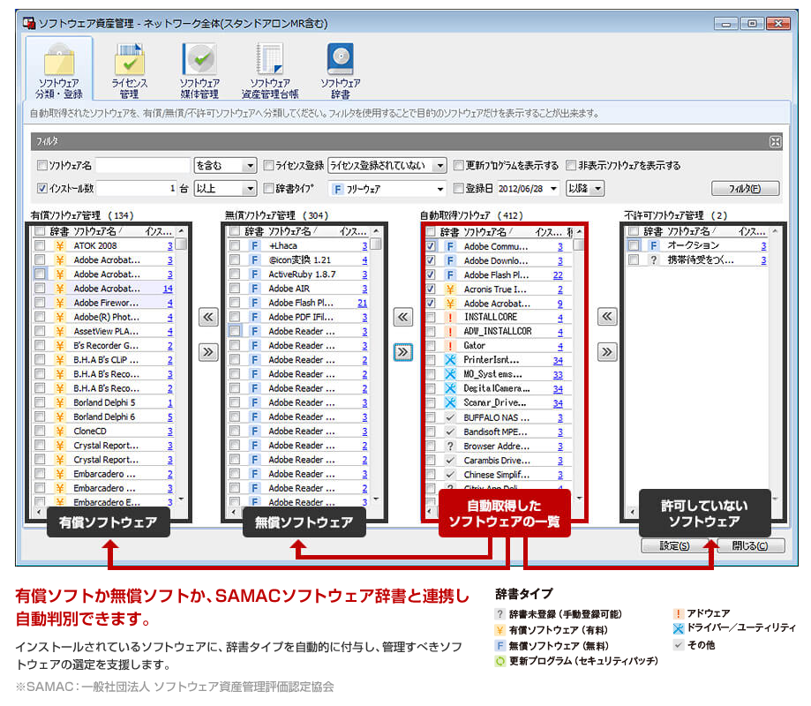Open the ライセンス管理 toolbar icon
Image resolution: width=811 pixels, height=706 pixels.
point(130,71)
